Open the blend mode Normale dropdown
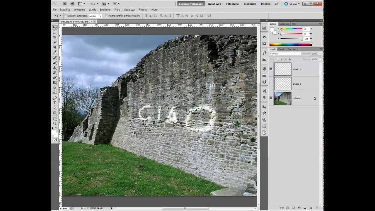The image size is (375, 211). click(x=285, y=54)
